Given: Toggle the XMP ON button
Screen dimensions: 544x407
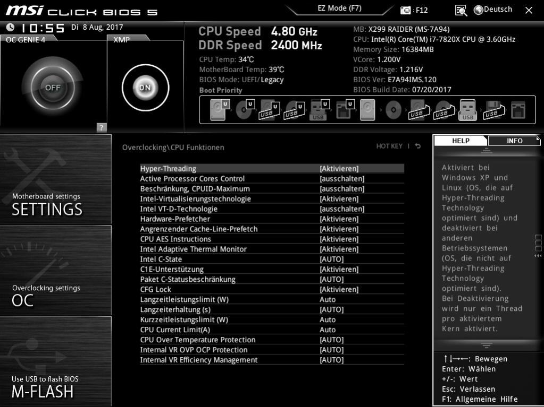Looking at the screenshot, I should pyautogui.click(x=145, y=88).
